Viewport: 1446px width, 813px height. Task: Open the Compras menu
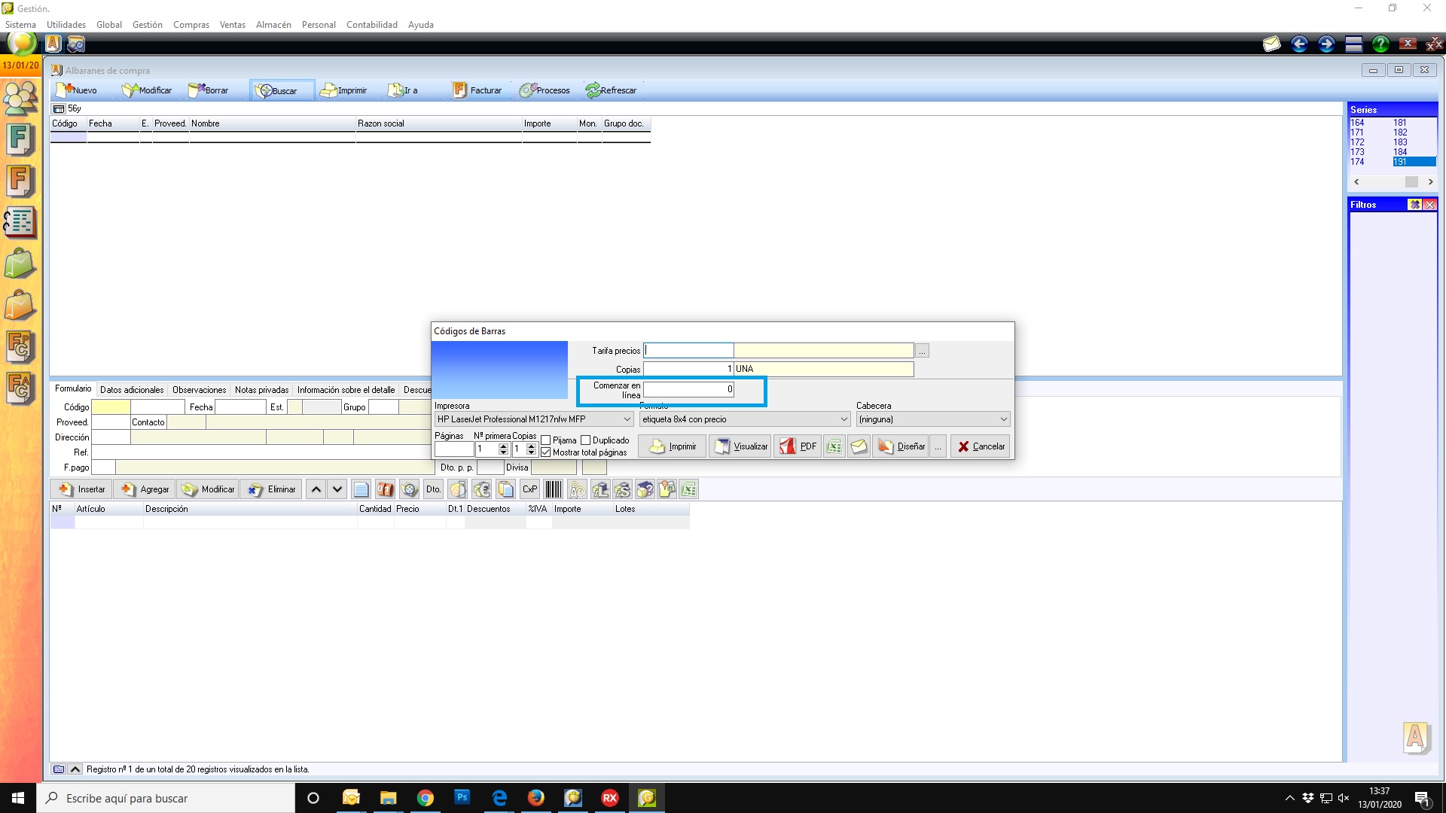tap(191, 24)
